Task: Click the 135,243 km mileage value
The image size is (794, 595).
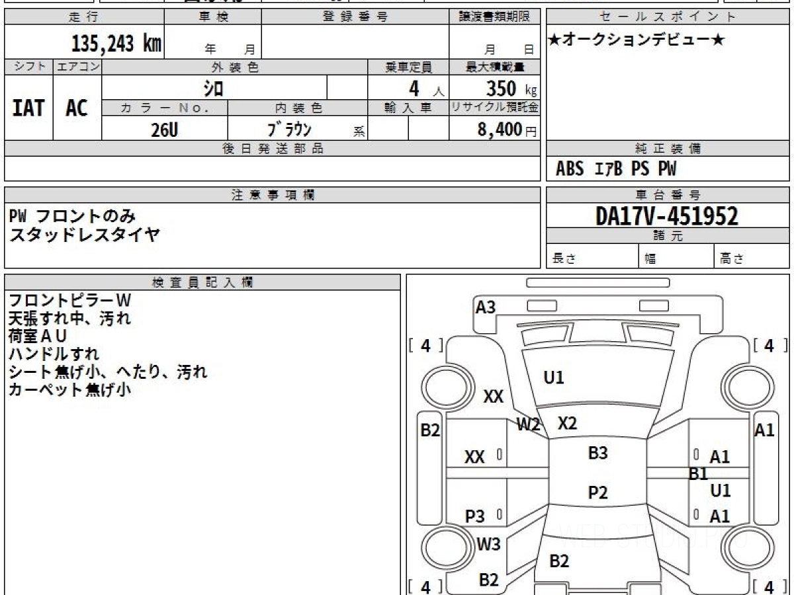Action: [x=116, y=44]
